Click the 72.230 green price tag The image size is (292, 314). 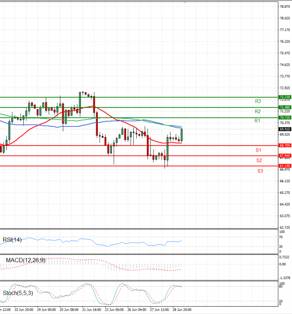point(285,97)
